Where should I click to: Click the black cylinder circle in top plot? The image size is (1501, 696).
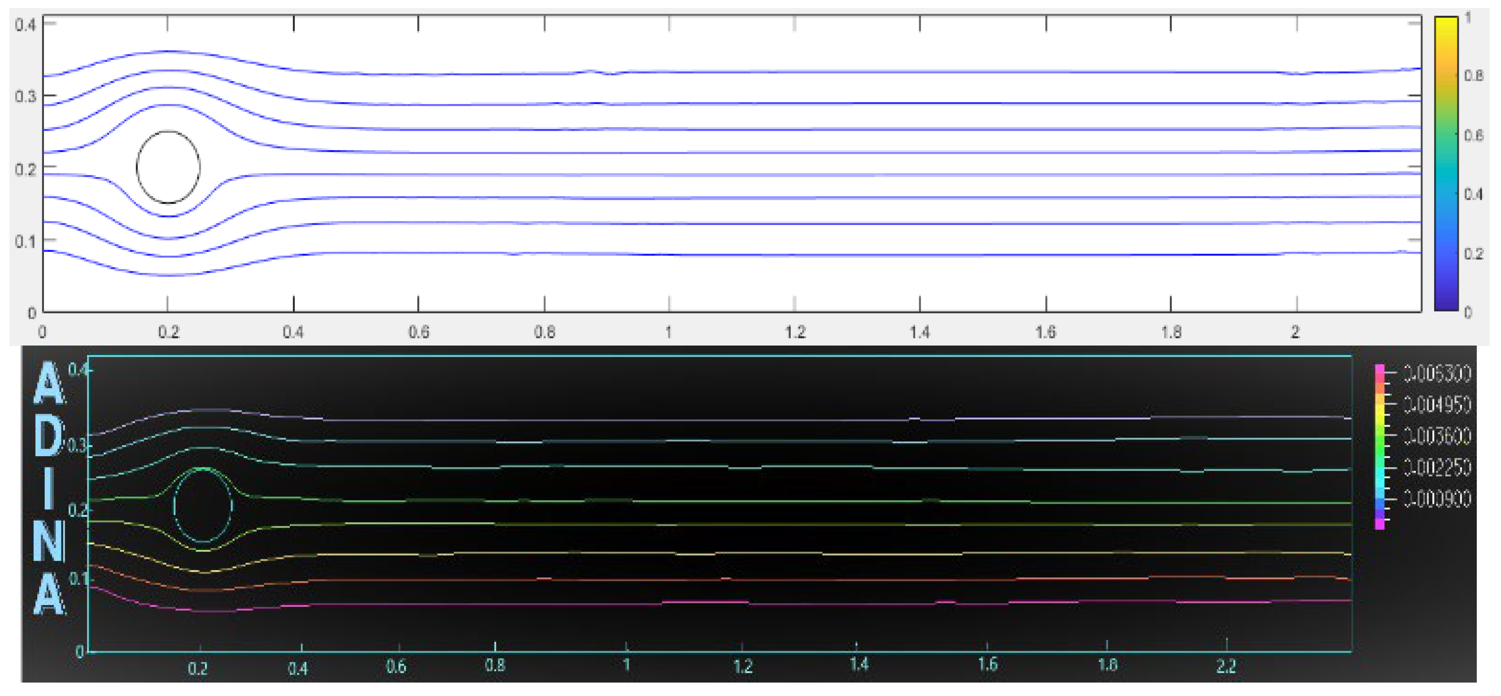coord(168,167)
